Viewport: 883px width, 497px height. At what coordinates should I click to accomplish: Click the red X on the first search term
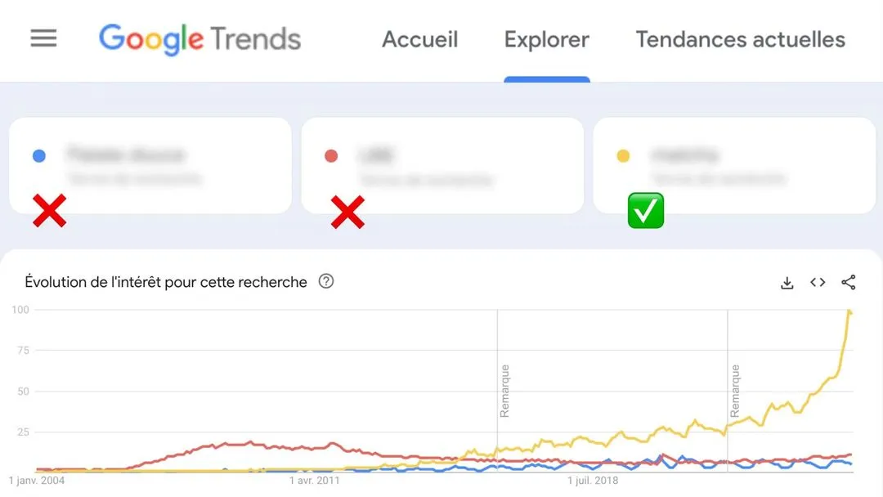pyautogui.click(x=49, y=211)
